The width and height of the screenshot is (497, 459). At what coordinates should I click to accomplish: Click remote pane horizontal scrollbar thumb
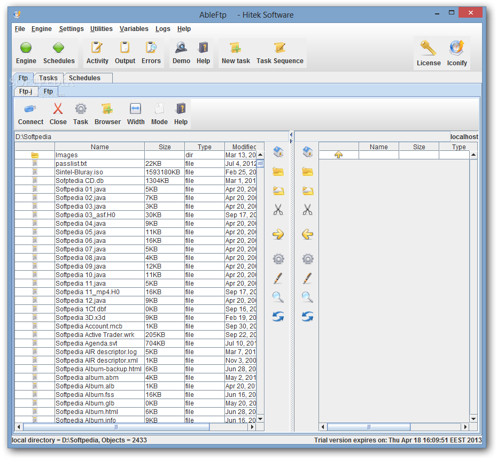click(369, 427)
